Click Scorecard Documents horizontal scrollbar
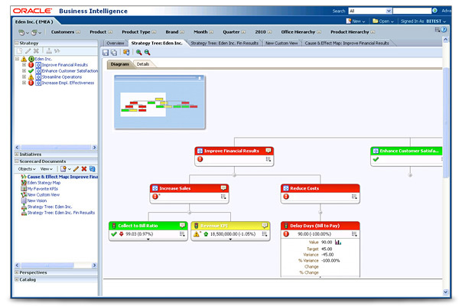This screenshot has height=306, width=459. (x=56, y=265)
